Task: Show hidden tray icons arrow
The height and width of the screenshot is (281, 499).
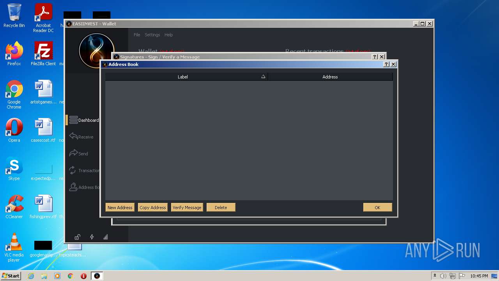Action: pos(435,276)
